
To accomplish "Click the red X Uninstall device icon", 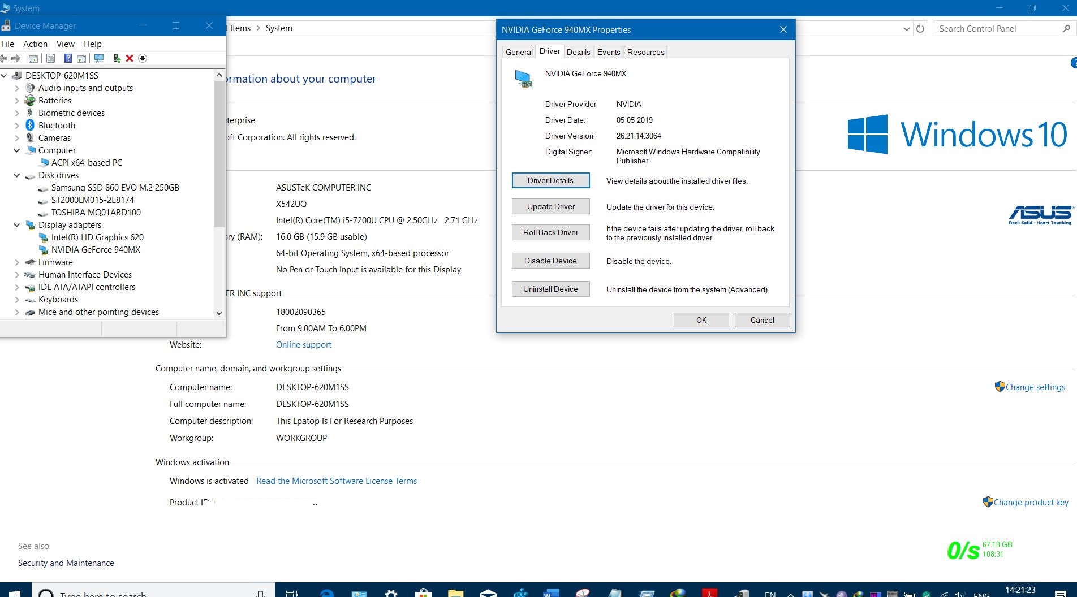I will click(x=130, y=58).
